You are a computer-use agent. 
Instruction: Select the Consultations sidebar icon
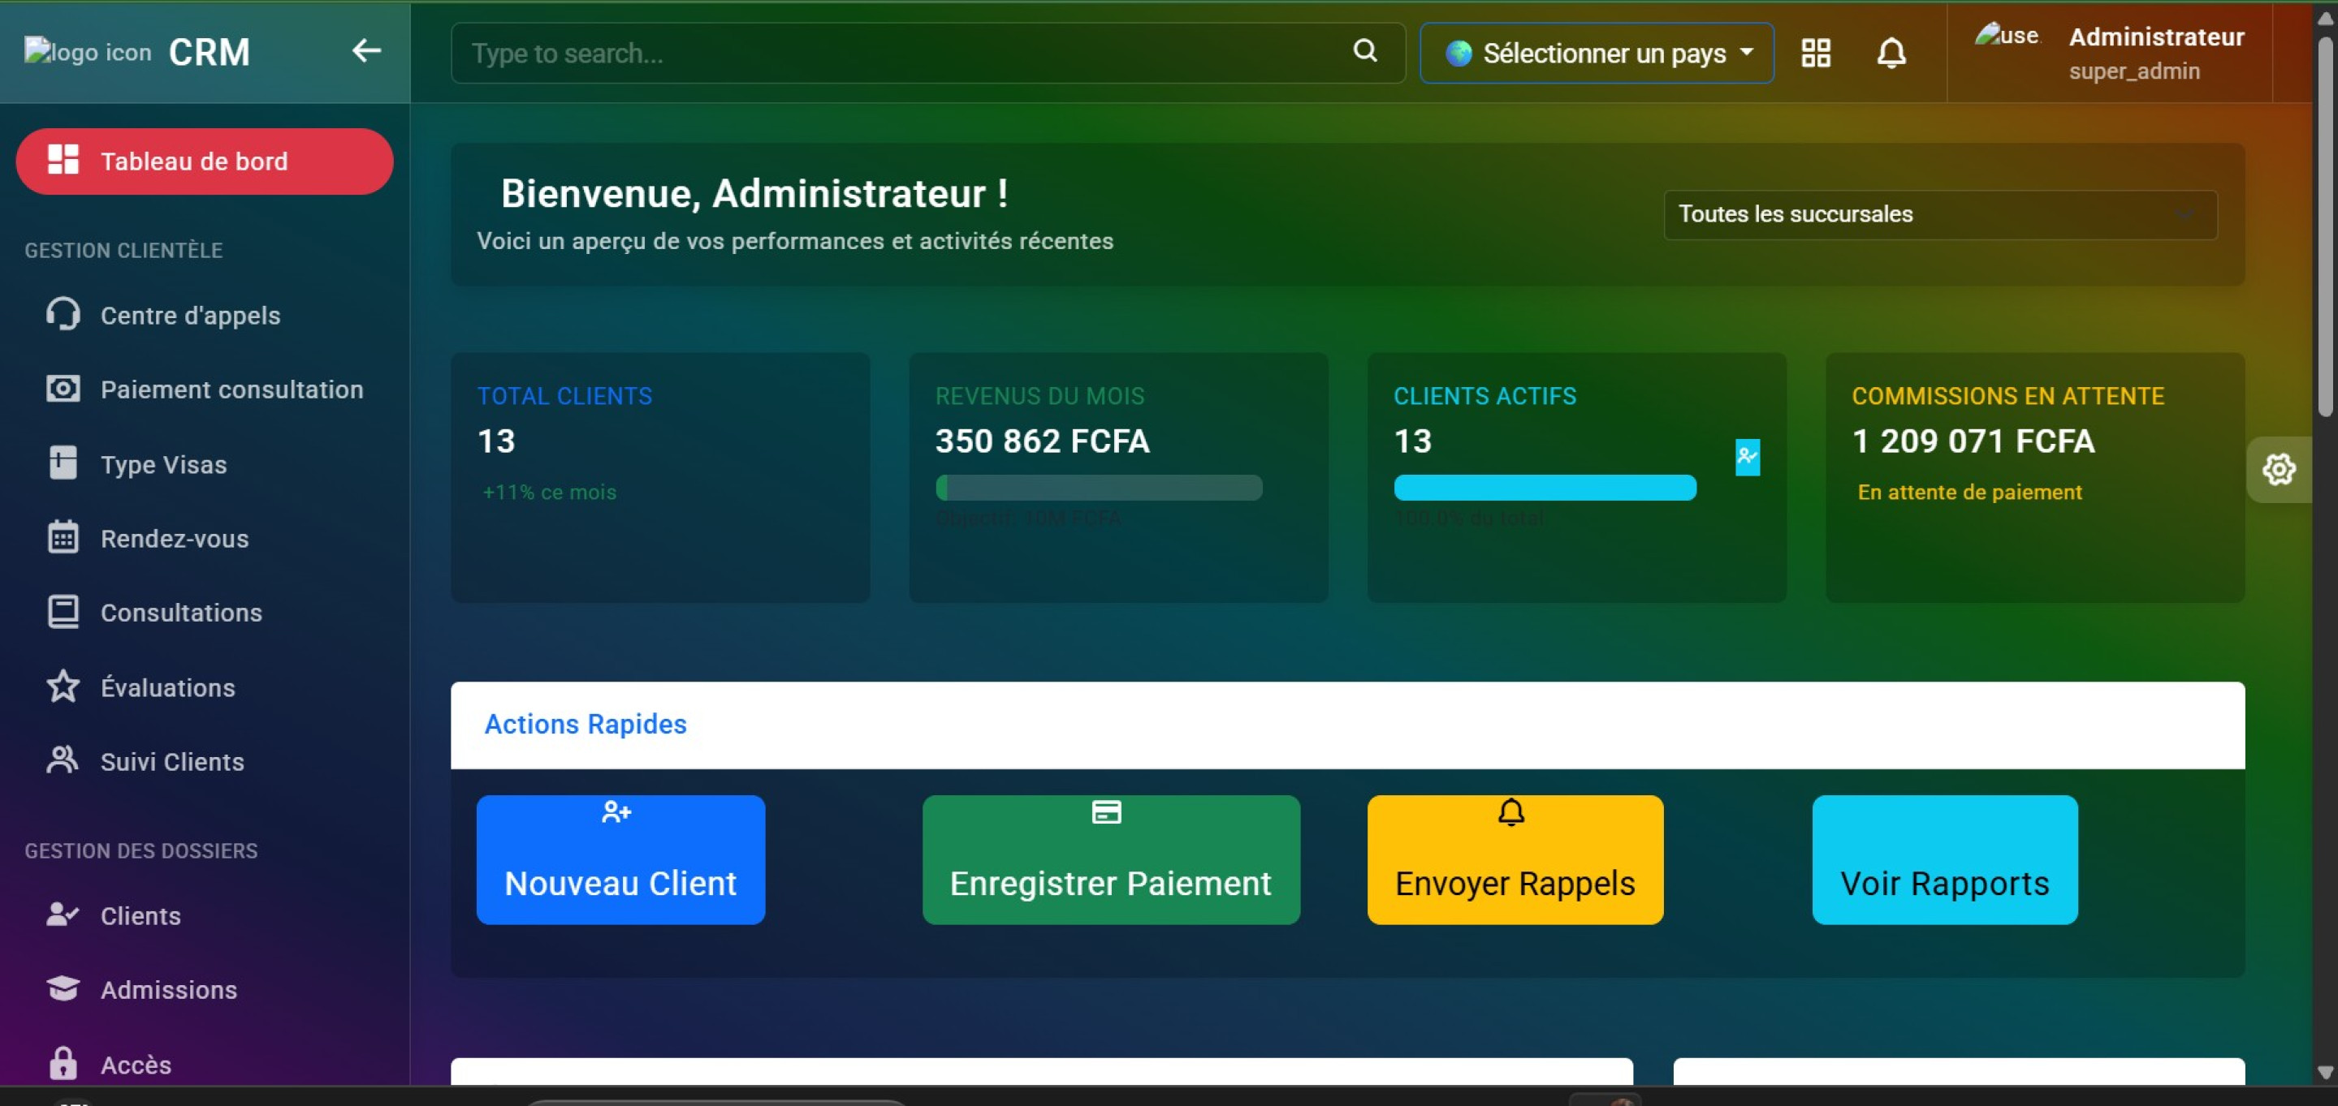point(62,612)
